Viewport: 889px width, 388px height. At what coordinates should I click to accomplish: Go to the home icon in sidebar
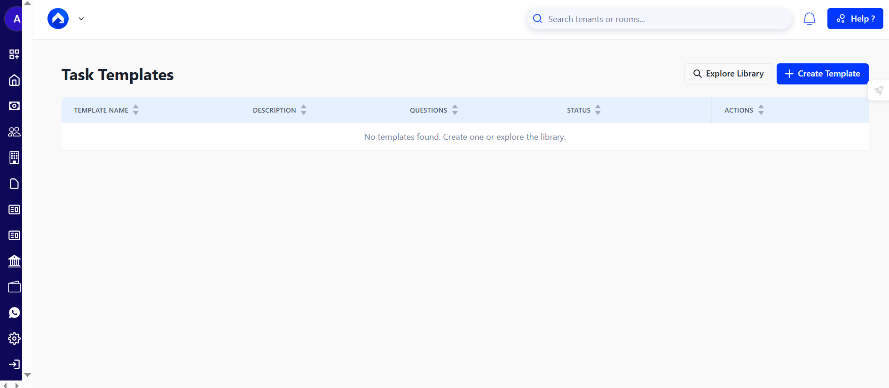tap(14, 80)
